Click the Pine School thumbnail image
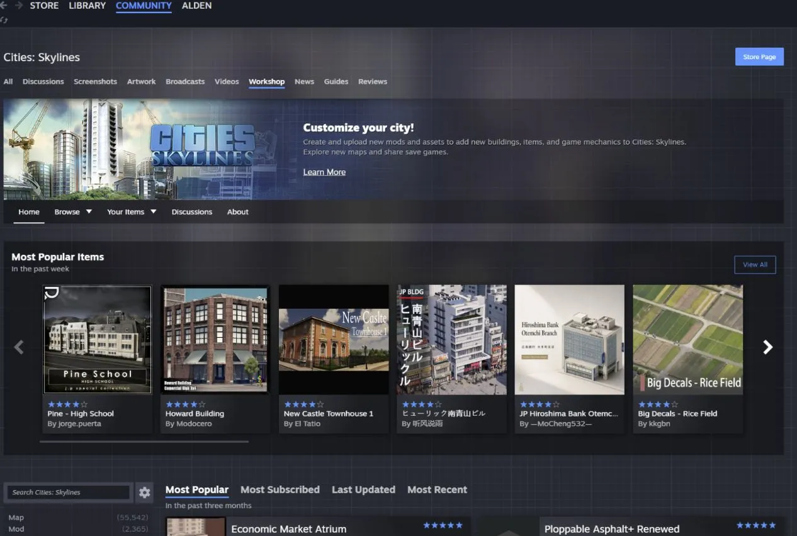This screenshot has height=536, width=797. point(97,340)
